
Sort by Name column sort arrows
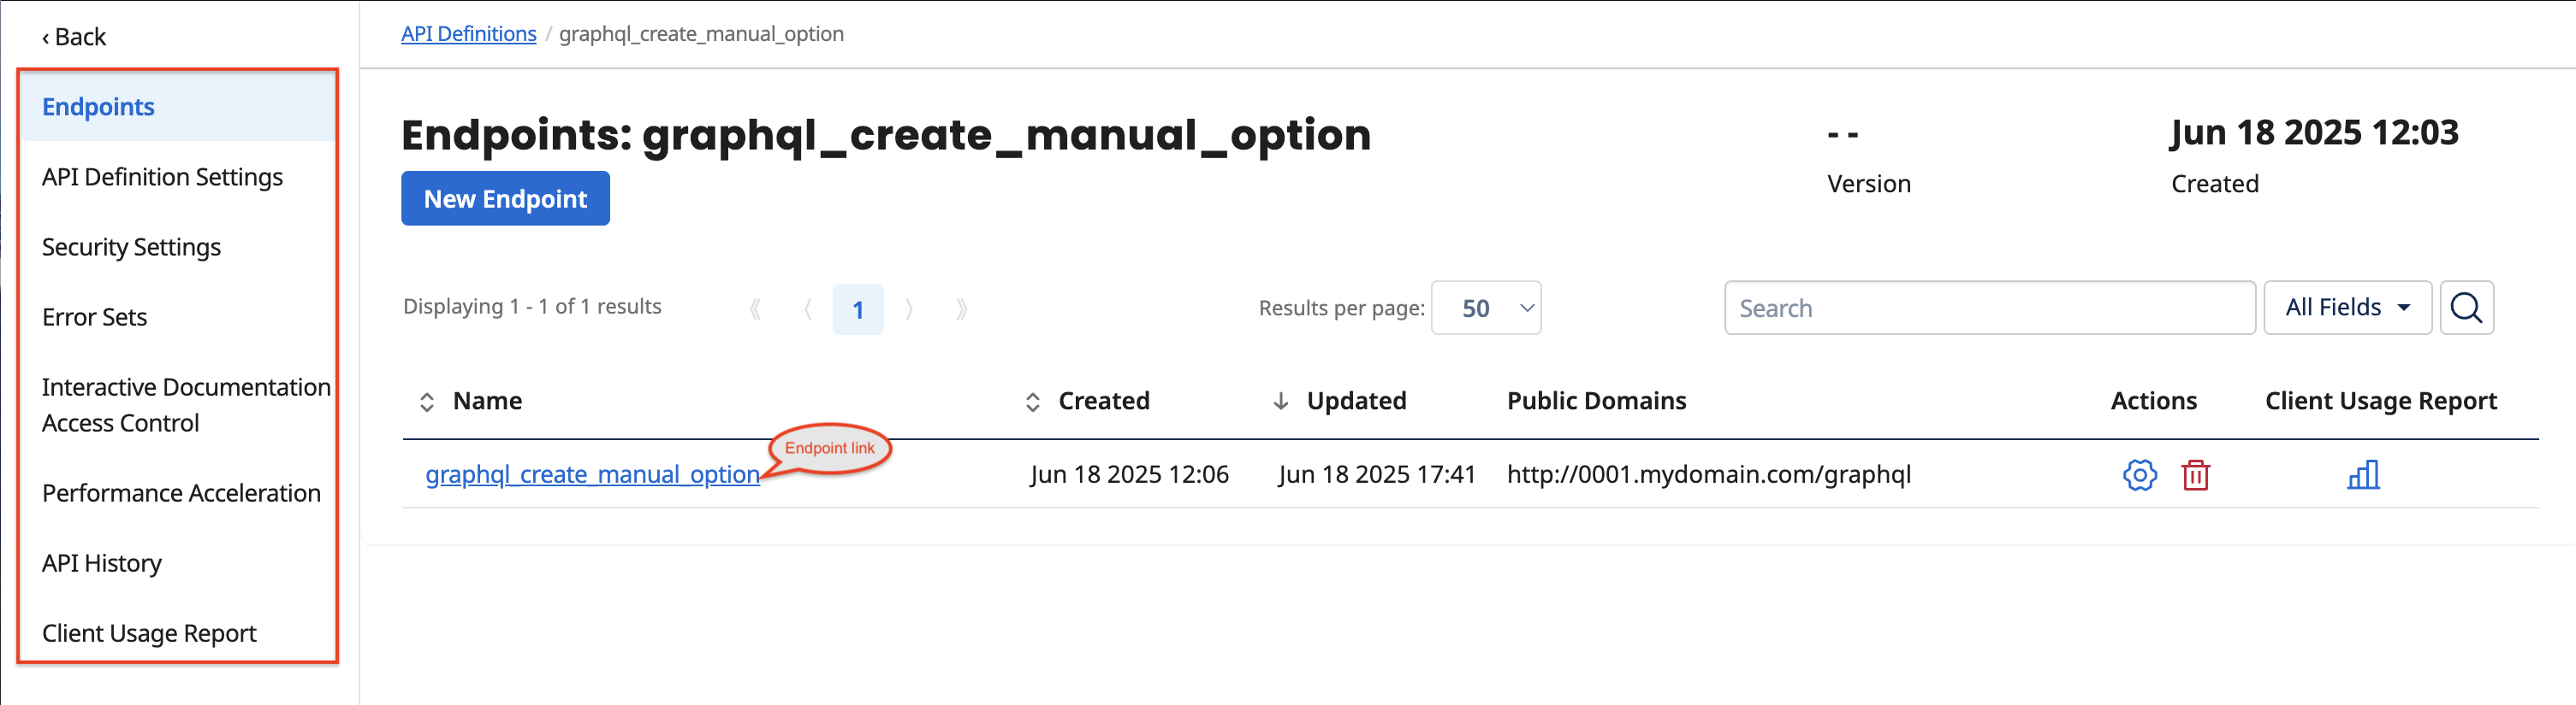[427, 402]
